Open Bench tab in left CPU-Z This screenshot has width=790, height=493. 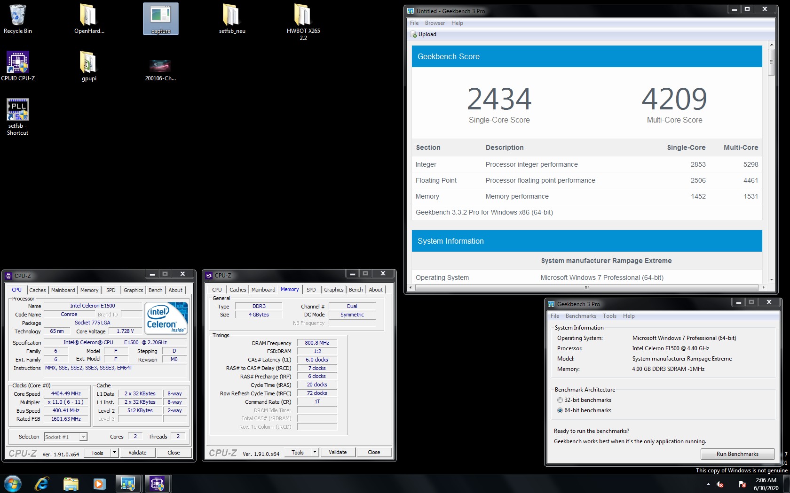pyautogui.click(x=156, y=290)
